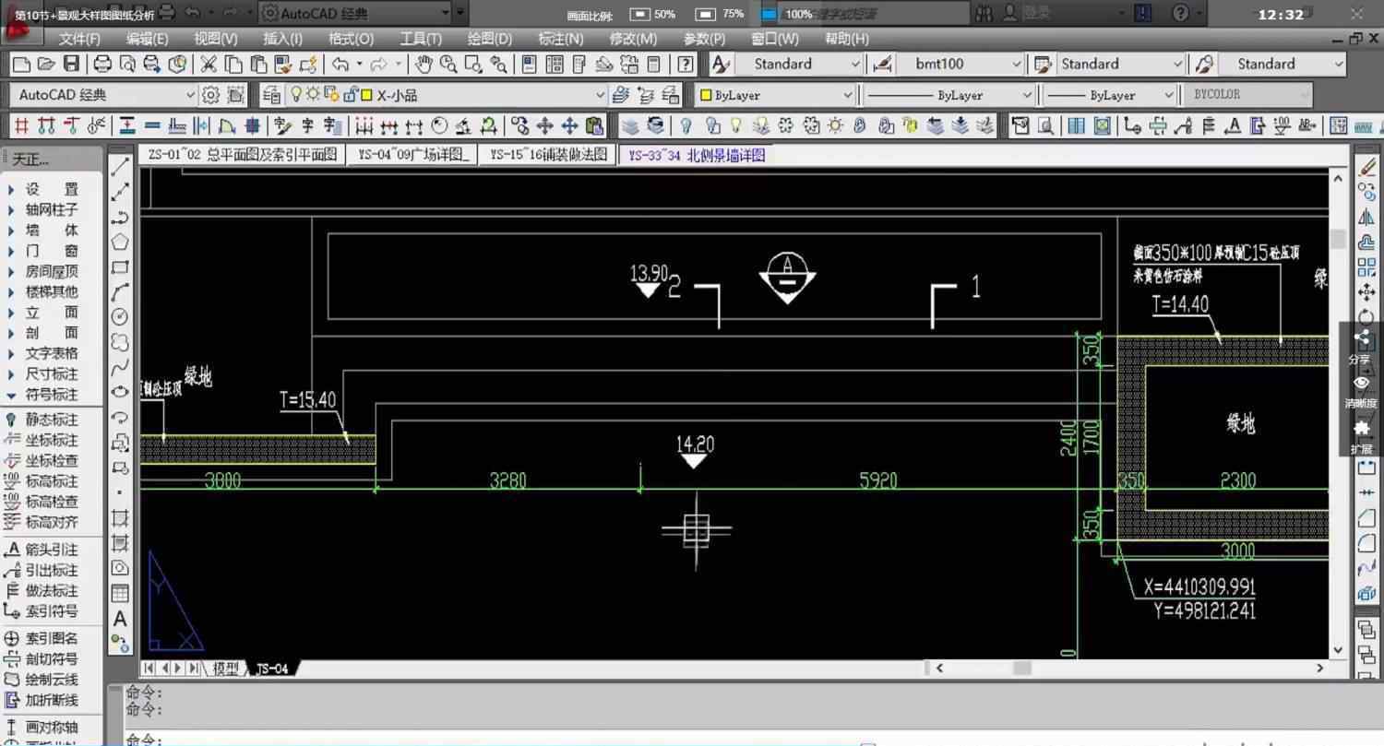The height and width of the screenshot is (746, 1384).
Task: Run the 标高标注 command
Action: (52, 481)
